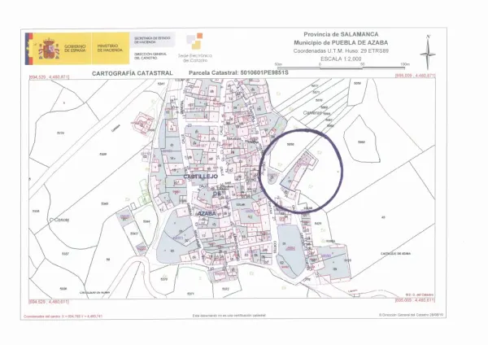Viewport: 488px width, 345px height.
Task: Click parcel number 5344 on map
Action: 146,221
